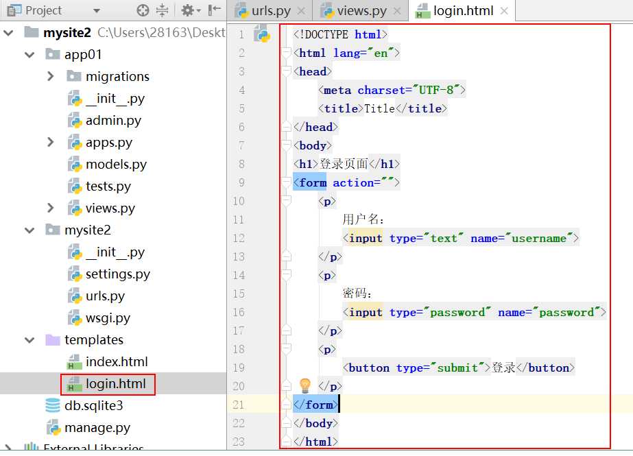Close the urls.py tab

(x=301, y=11)
